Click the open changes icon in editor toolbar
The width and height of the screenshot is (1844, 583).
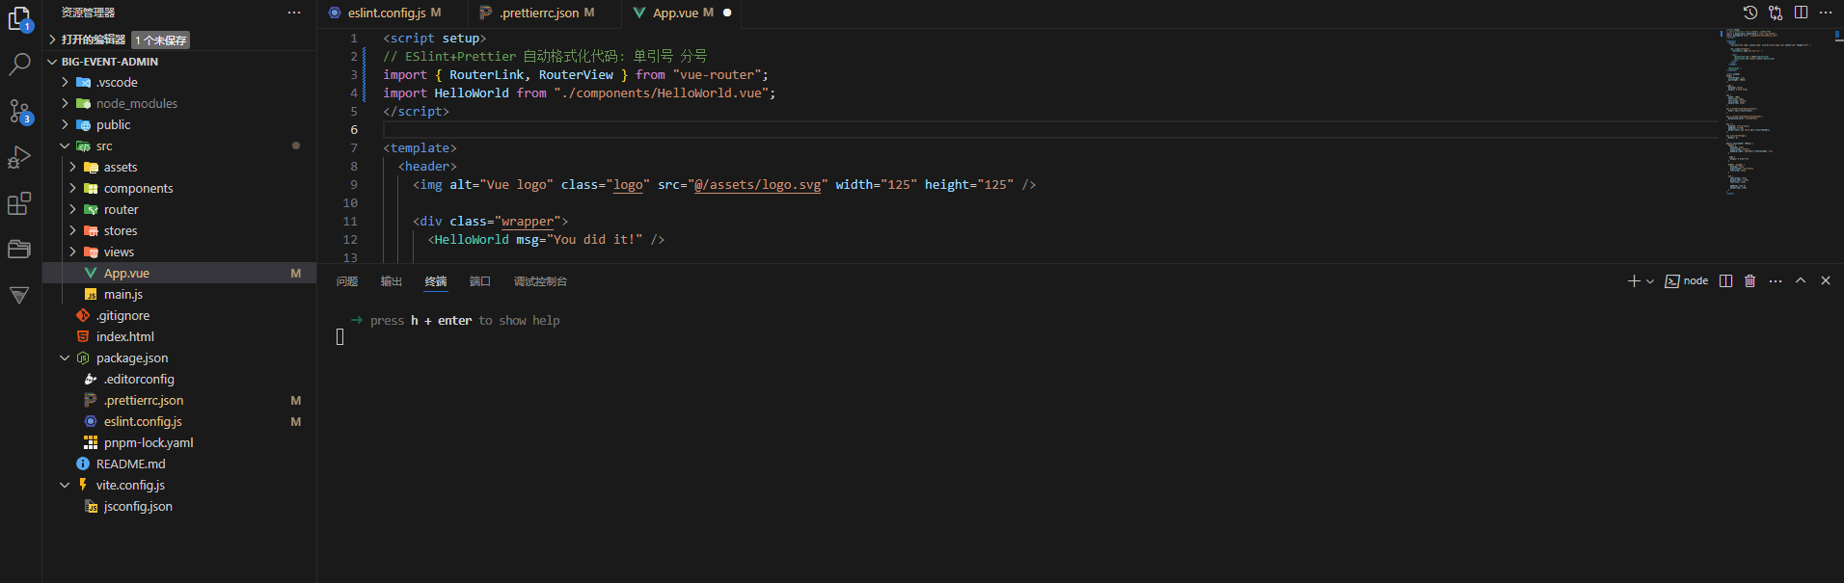click(x=1776, y=13)
